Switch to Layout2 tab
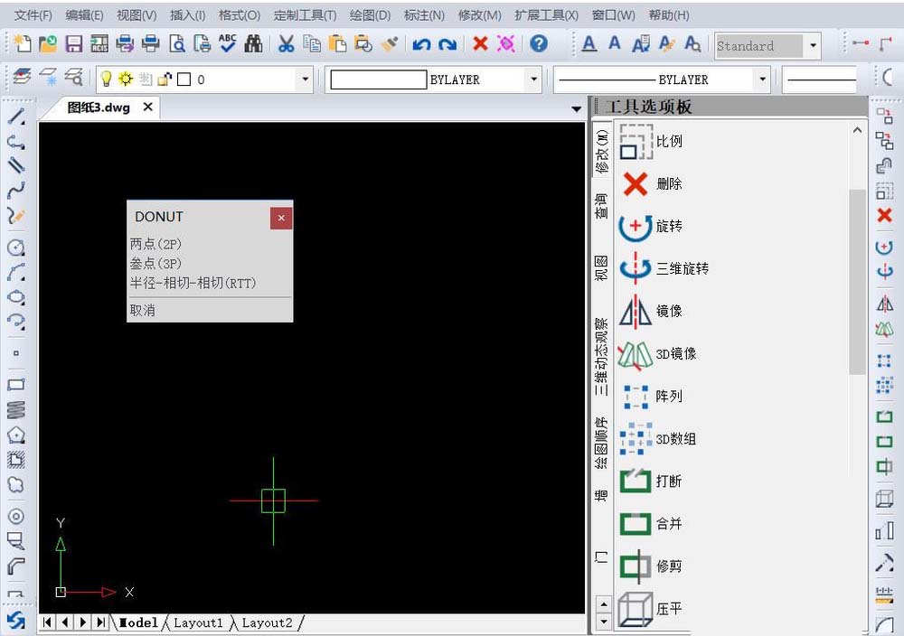Viewport: 904px width, 636px height. [267, 622]
